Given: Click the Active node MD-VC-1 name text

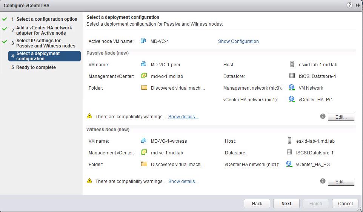Looking at the screenshot, I should 160,41.
